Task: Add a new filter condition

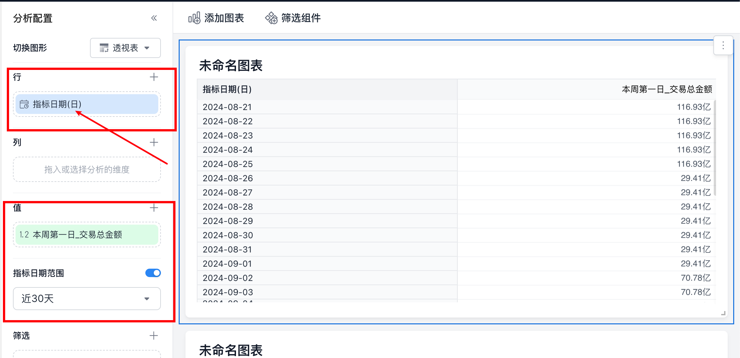Action: point(154,336)
